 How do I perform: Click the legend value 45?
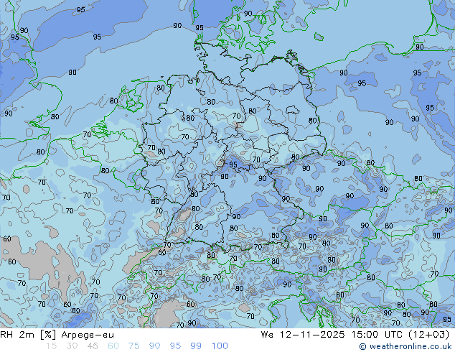click(93, 346)
